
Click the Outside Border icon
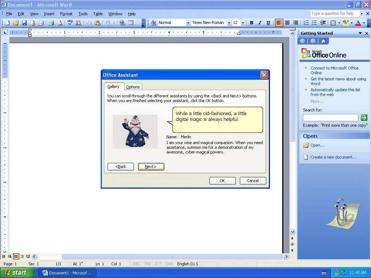coord(333,23)
